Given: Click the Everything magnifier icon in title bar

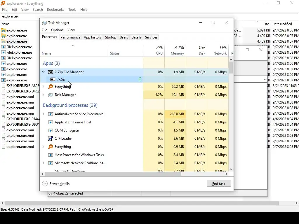Looking at the screenshot, I should pos(3,3).
